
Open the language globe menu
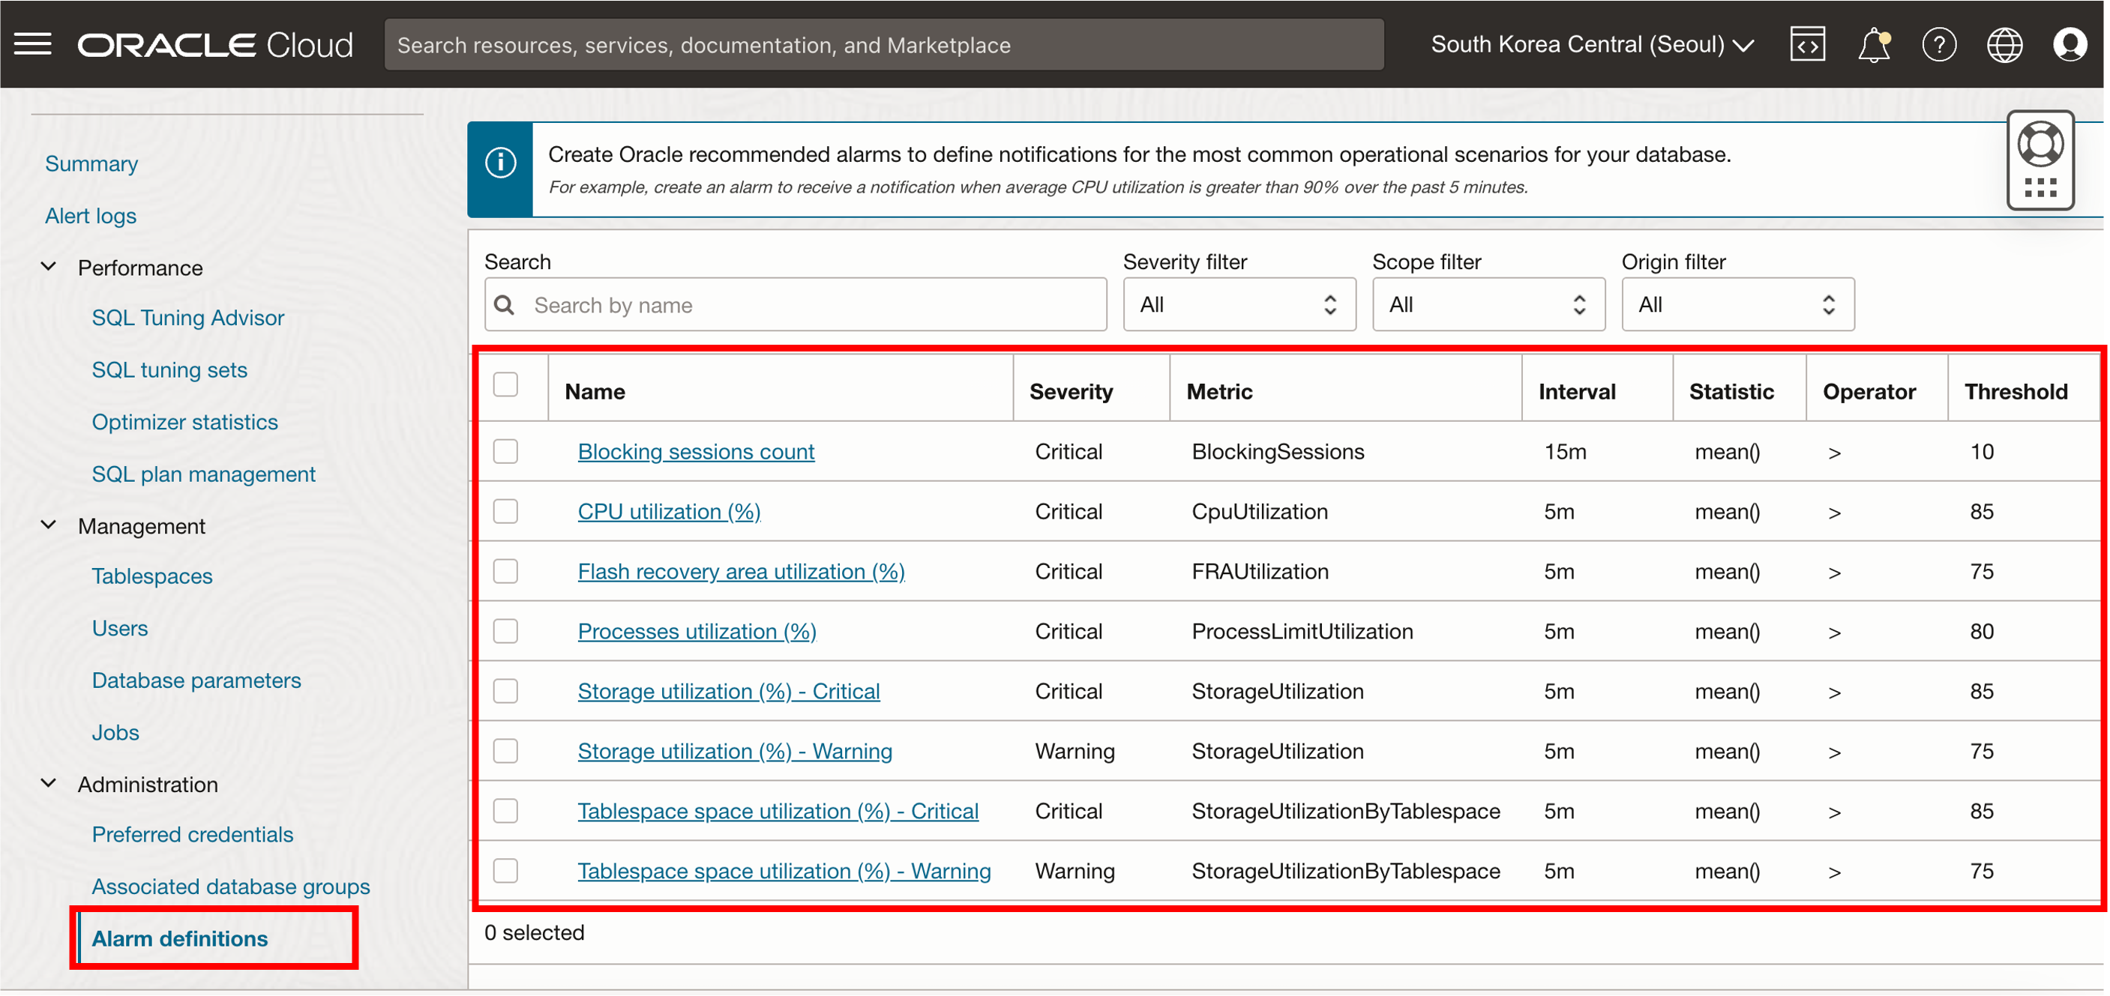tap(2004, 44)
